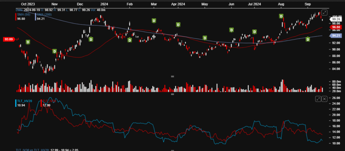Click the 10.94 HV20 value
The image size is (345, 151).
pos(21,105)
